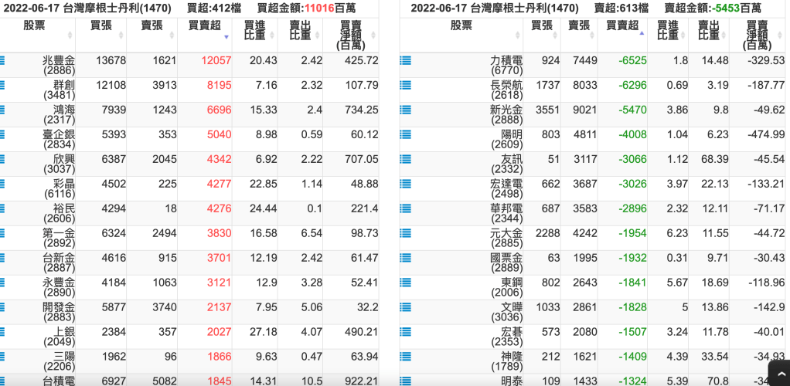The image size is (790, 386).
Task: Click the list icon for 新光金 (2888)
Action: click(405, 110)
